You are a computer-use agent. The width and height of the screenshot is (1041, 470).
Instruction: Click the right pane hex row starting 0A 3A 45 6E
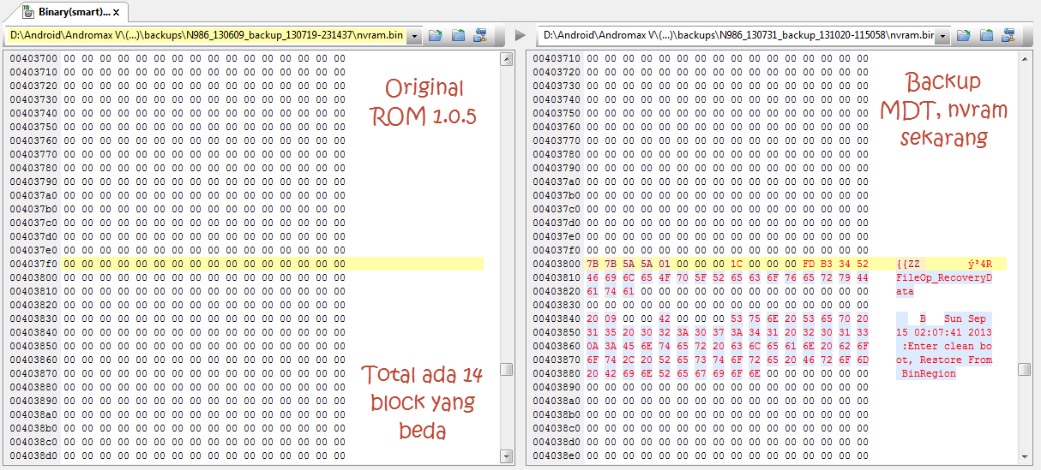point(727,346)
